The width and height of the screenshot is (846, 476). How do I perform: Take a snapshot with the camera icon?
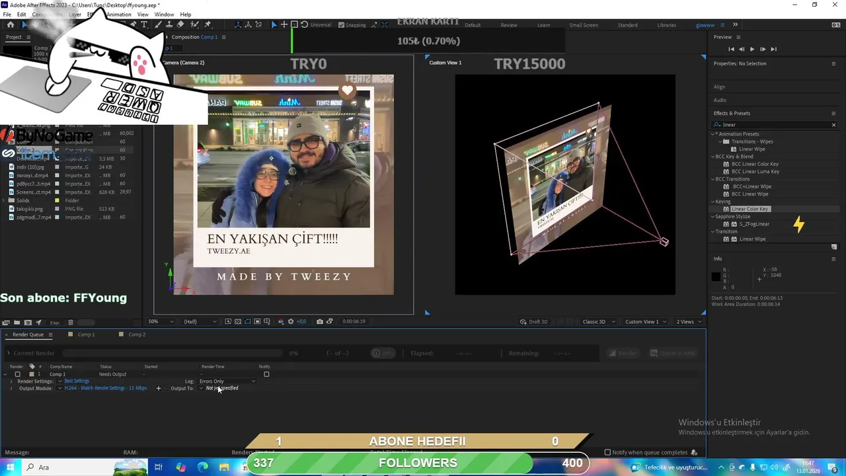coord(320,321)
